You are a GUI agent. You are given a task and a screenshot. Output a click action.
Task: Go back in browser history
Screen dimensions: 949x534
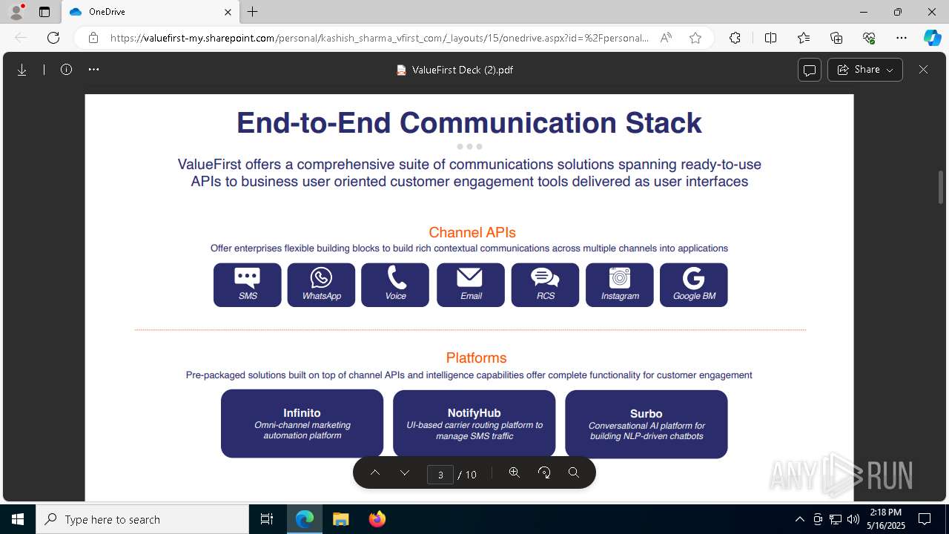click(x=21, y=38)
